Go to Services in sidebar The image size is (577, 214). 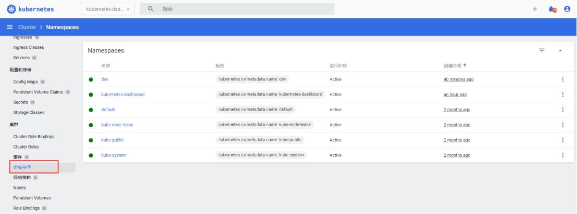pos(21,58)
